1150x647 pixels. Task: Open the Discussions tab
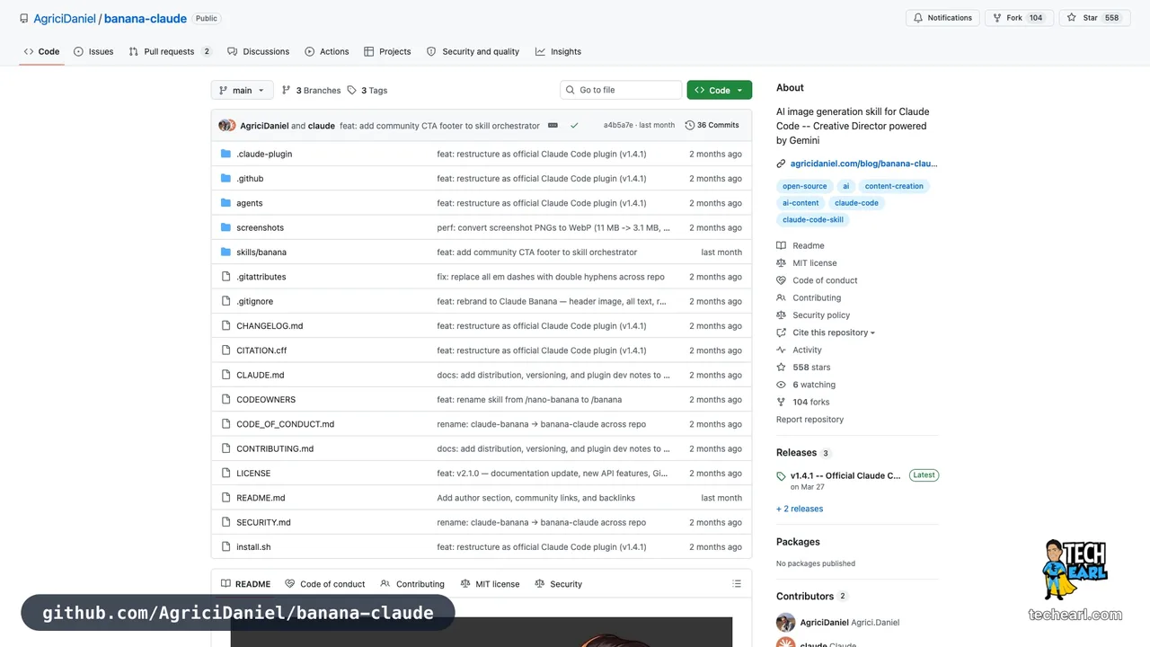pyautogui.click(x=259, y=51)
